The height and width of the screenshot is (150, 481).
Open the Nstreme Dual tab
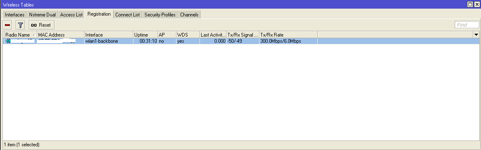(42, 15)
